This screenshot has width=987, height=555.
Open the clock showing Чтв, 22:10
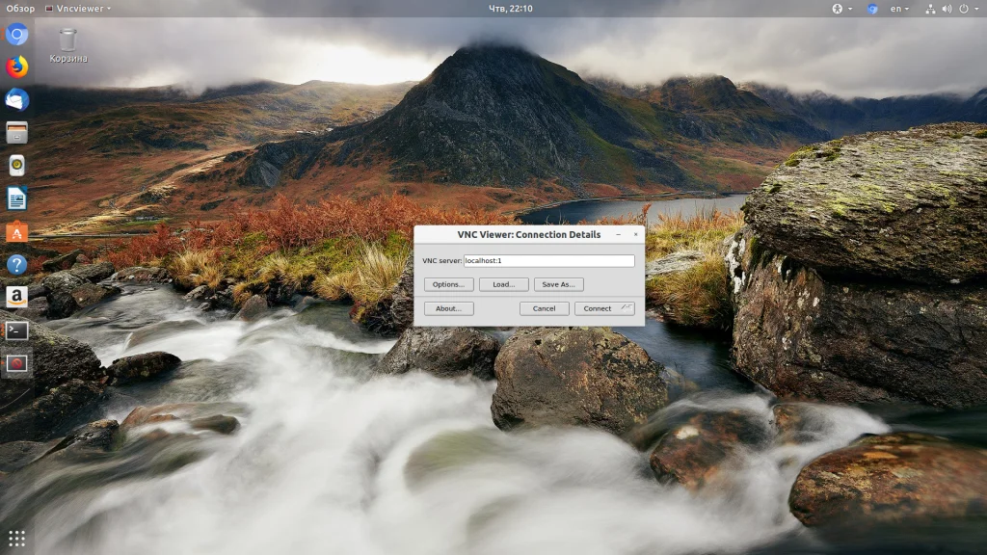(510, 8)
